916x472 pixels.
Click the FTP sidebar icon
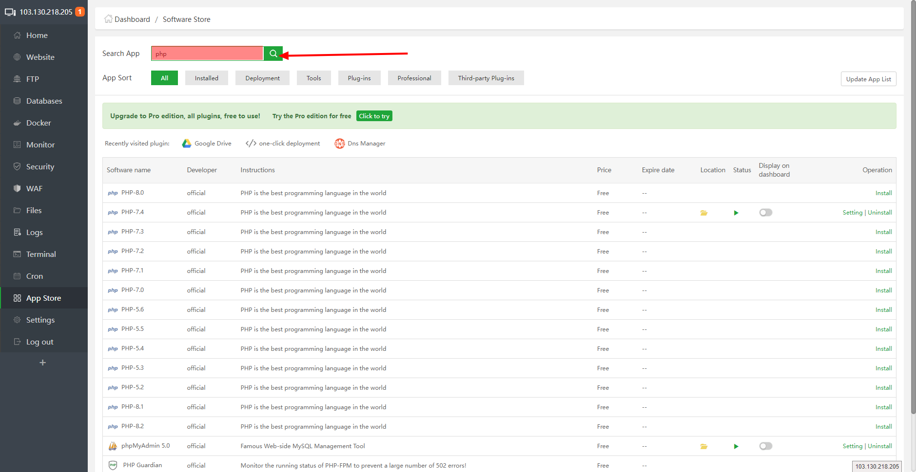[x=17, y=79]
